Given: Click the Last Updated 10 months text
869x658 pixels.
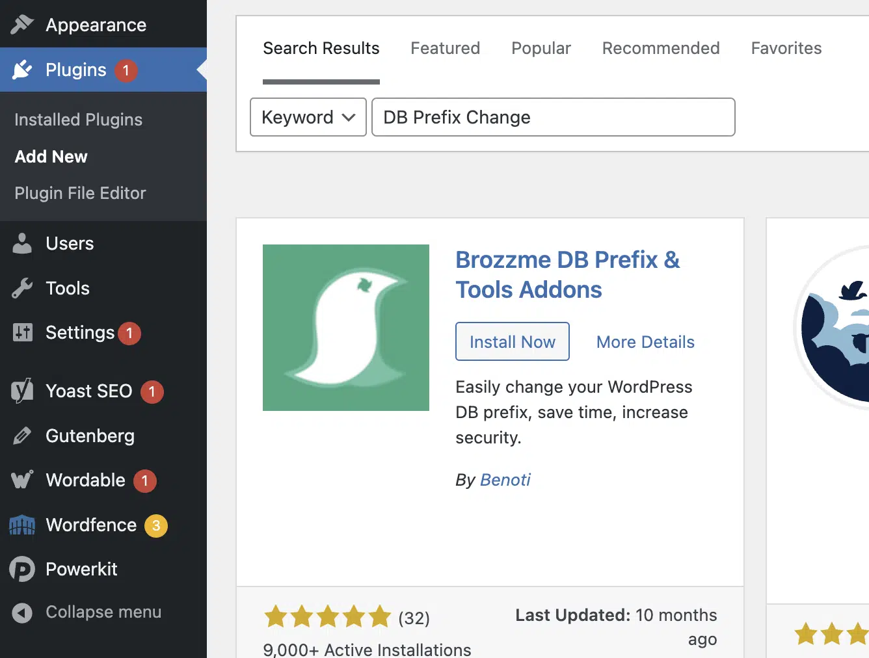Looking at the screenshot, I should click(x=616, y=627).
